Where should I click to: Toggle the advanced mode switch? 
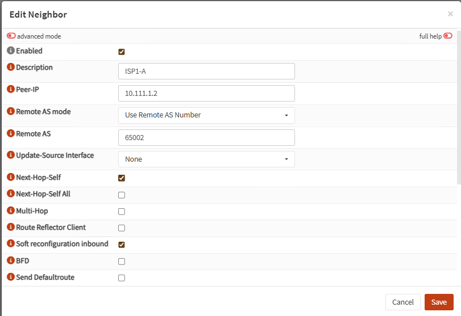11,36
